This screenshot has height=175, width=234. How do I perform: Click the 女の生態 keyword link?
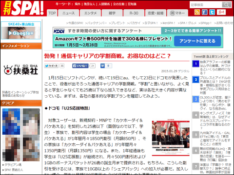pos(119,4)
